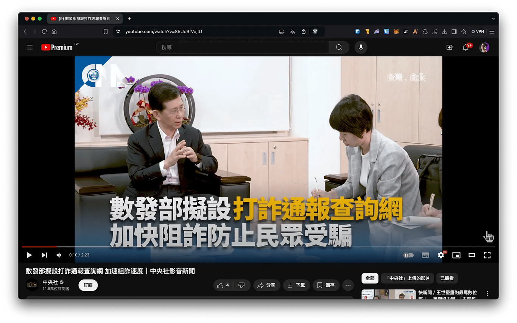517x323 pixels.
Task: Toggle the autoplay switch
Action: (x=408, y=255)
